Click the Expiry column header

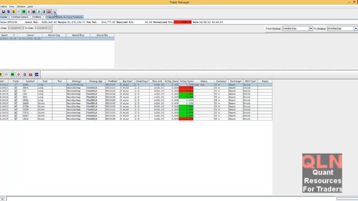tap(265, 82)
